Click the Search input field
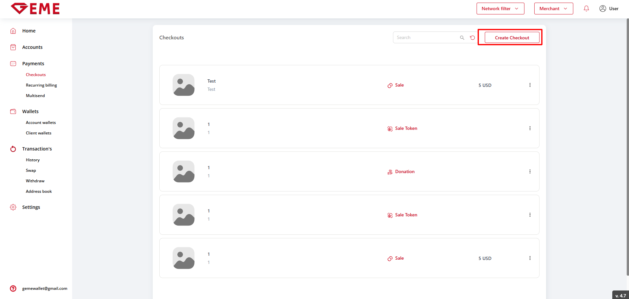 (x=426, y=38)
